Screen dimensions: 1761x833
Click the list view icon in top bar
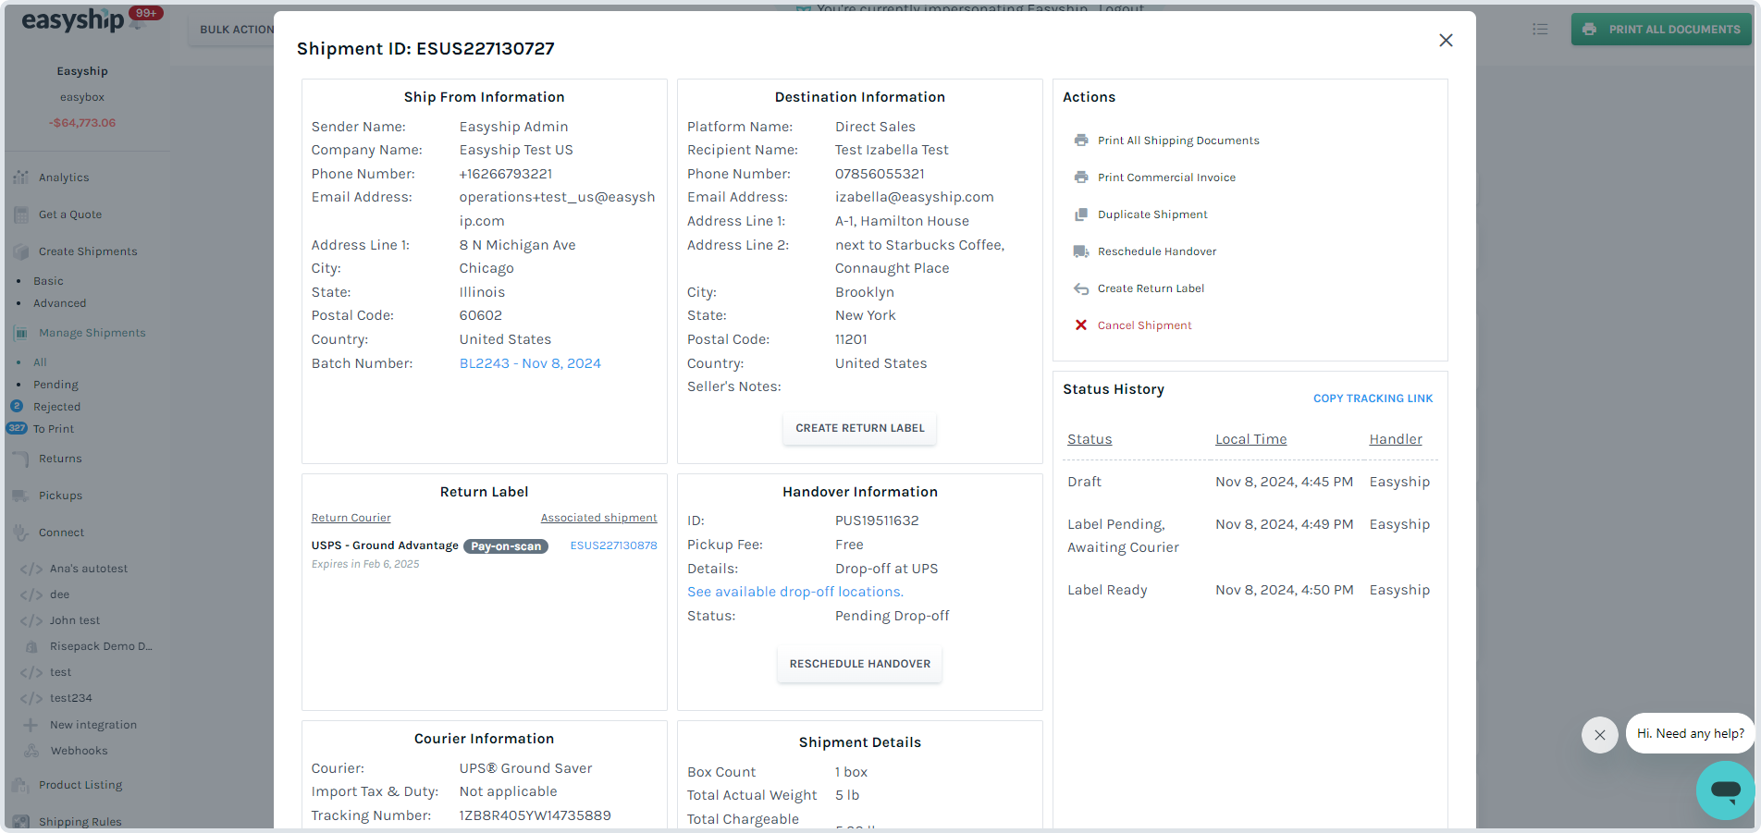click(1540, 30)
